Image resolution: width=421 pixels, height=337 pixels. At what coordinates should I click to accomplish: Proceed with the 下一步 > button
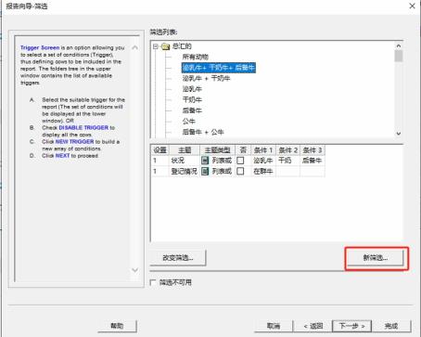coord(351,326)
